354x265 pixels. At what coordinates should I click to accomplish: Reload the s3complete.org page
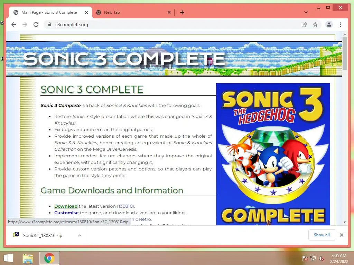[36, 24]
